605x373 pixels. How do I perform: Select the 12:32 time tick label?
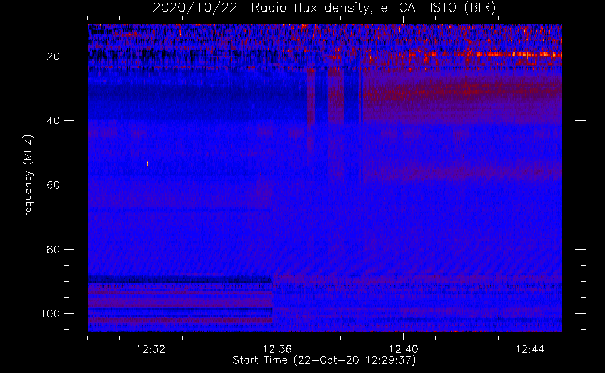coord(151,350)
